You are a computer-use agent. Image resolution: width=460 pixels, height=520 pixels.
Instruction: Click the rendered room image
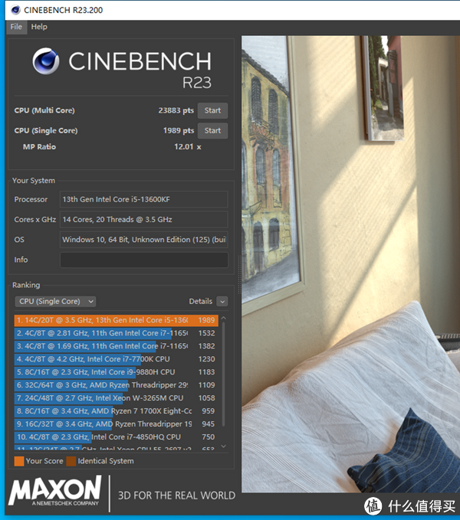point(350,264)
